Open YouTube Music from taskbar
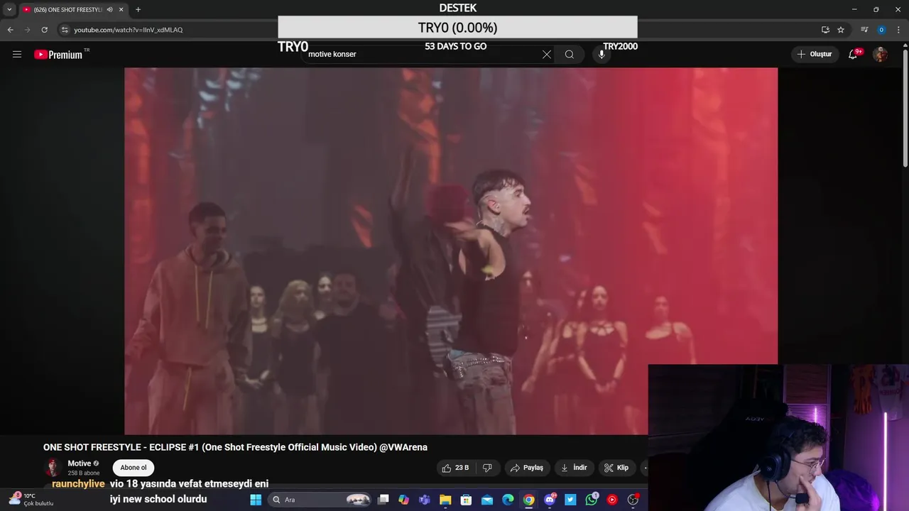This screenshot has width=909, height=511. [612, 500]
